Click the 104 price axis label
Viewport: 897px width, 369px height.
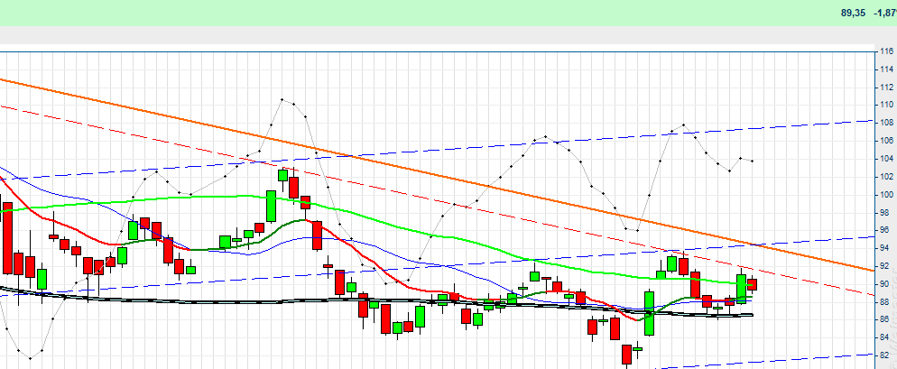point(887,159)
